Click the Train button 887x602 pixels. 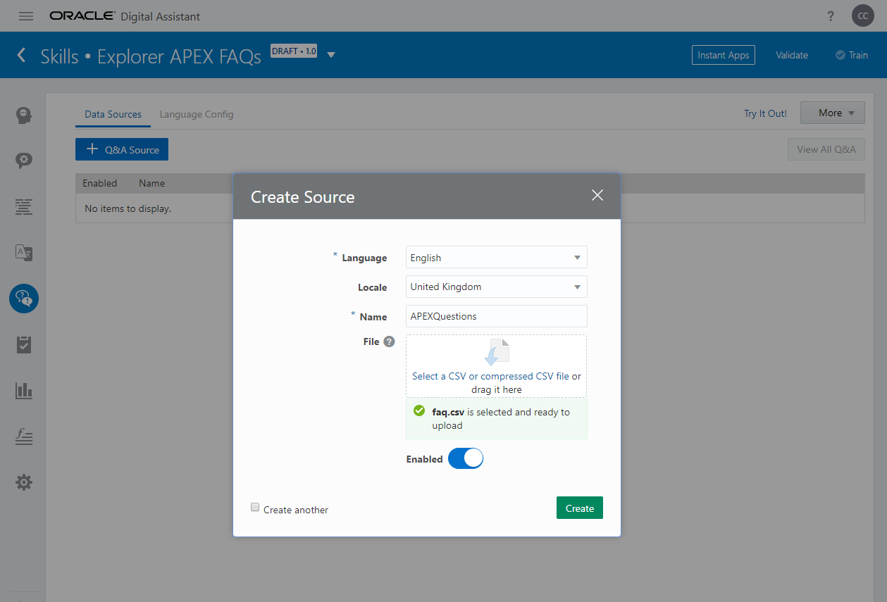click(x=851, y=55)
